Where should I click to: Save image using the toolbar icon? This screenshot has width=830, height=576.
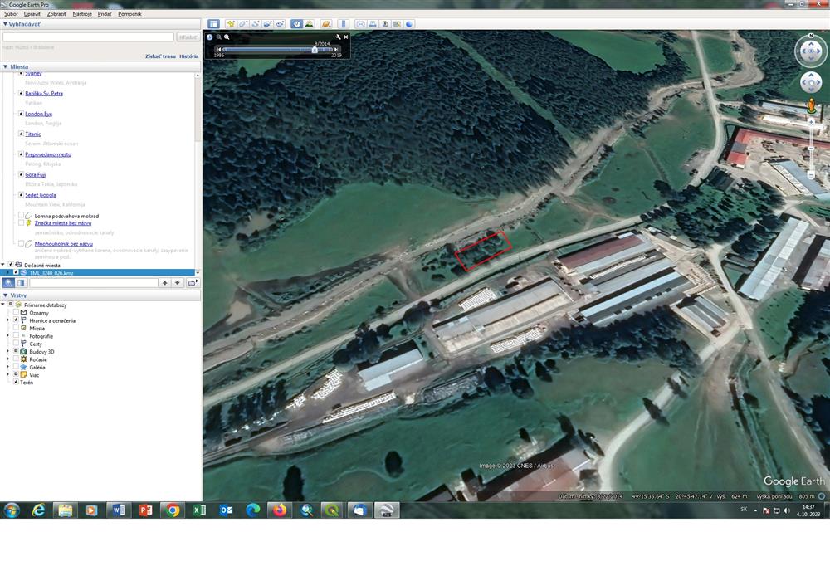(385, 24)
